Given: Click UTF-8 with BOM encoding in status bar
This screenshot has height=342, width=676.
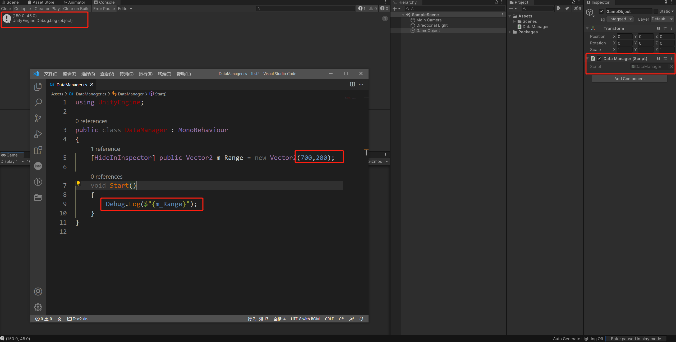Looking at the screenshot, I should (305, 319).
